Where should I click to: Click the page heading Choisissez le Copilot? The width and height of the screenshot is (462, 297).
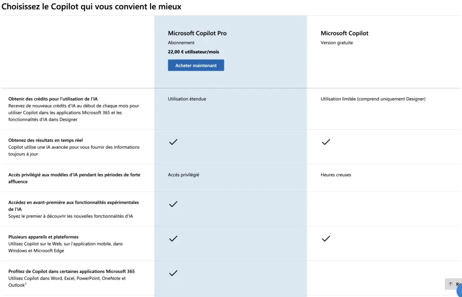(x=92, y=7)
